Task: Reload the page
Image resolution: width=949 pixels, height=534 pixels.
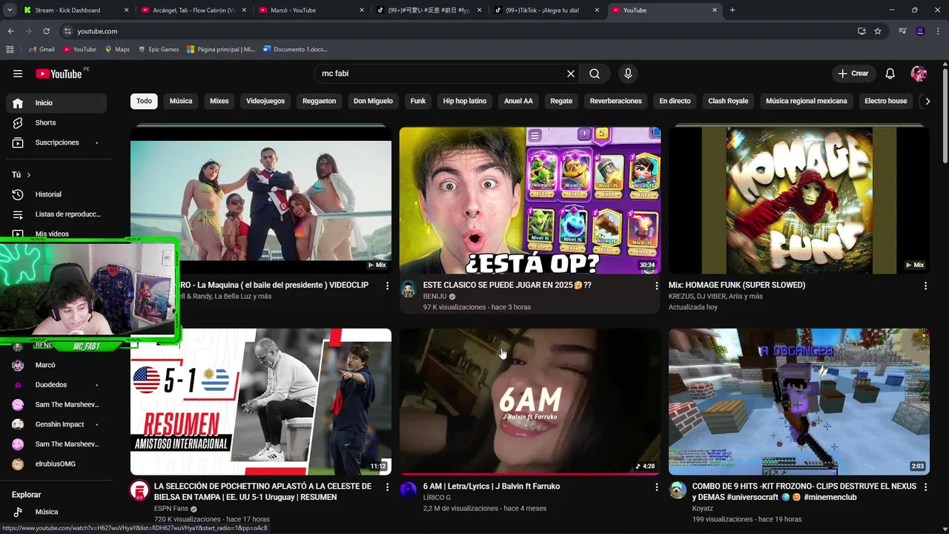Action: click(46, 31)
